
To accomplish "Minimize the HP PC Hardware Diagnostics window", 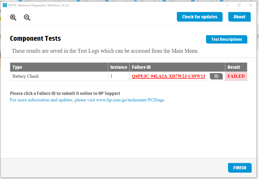I will click(x=228, y=5).
